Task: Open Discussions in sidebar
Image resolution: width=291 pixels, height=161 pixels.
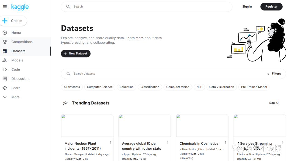Action: (x=25, y=79)
